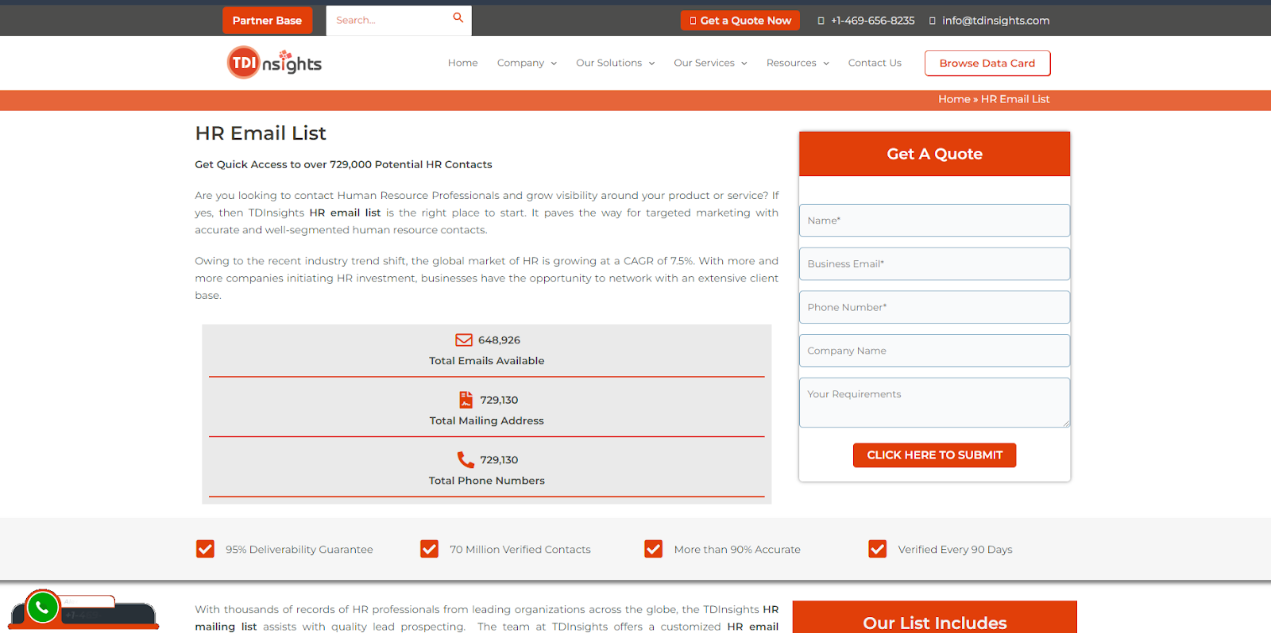Screen dimensions: 1271x633
Task: Focus the Business Email* field
Action: click(934, 264)
